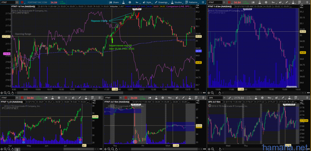
Task: Click the chain link icon in SPX chart
Action: point(230,98)
